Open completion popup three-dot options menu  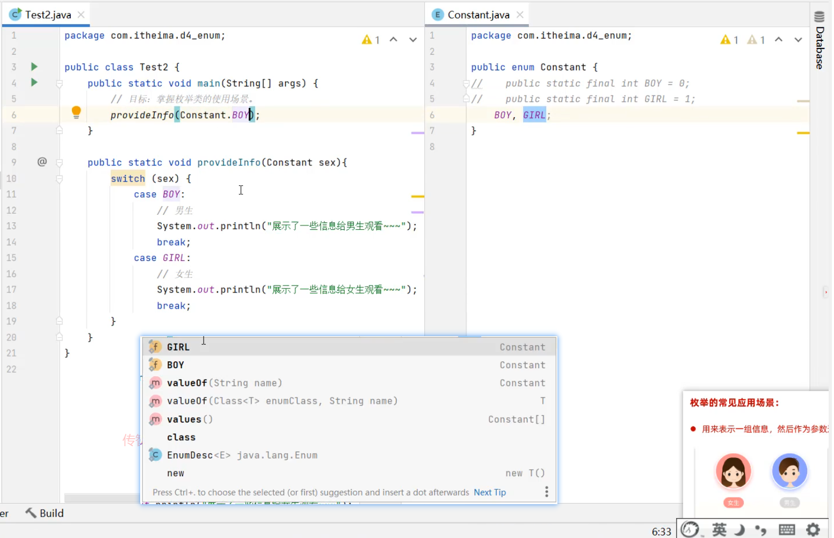point(546,492)
